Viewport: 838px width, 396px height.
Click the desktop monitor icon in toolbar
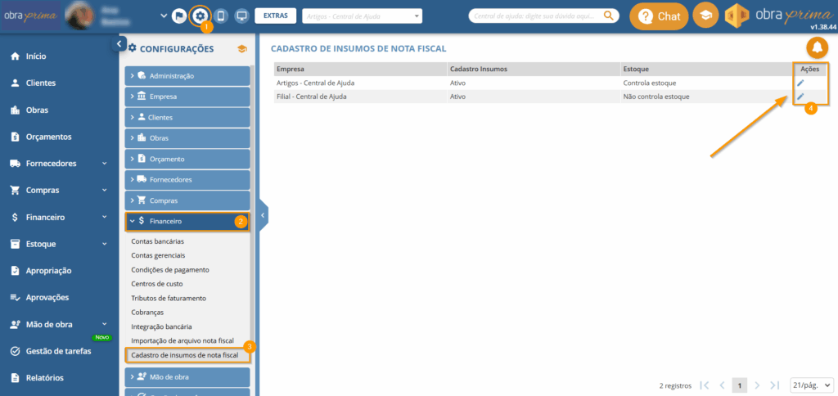(241, 16)
